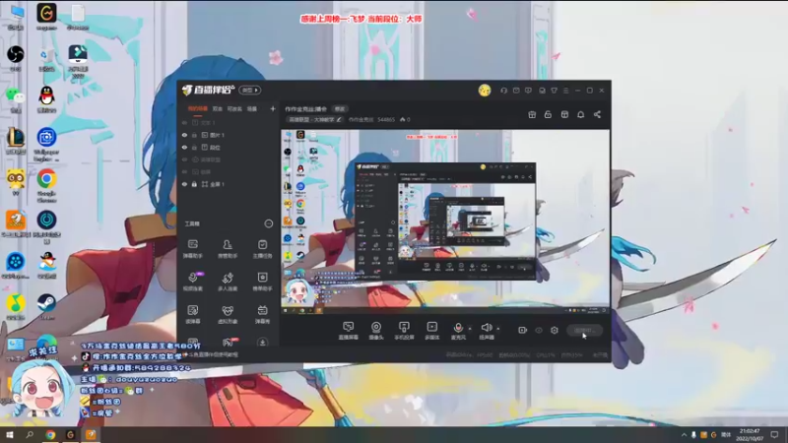Add a screen capture source (直播屏幕)
The image size is (788, 443).
tap(348, 331)
